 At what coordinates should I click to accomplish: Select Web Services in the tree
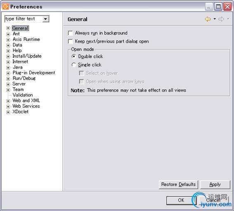tap(26, 106)
